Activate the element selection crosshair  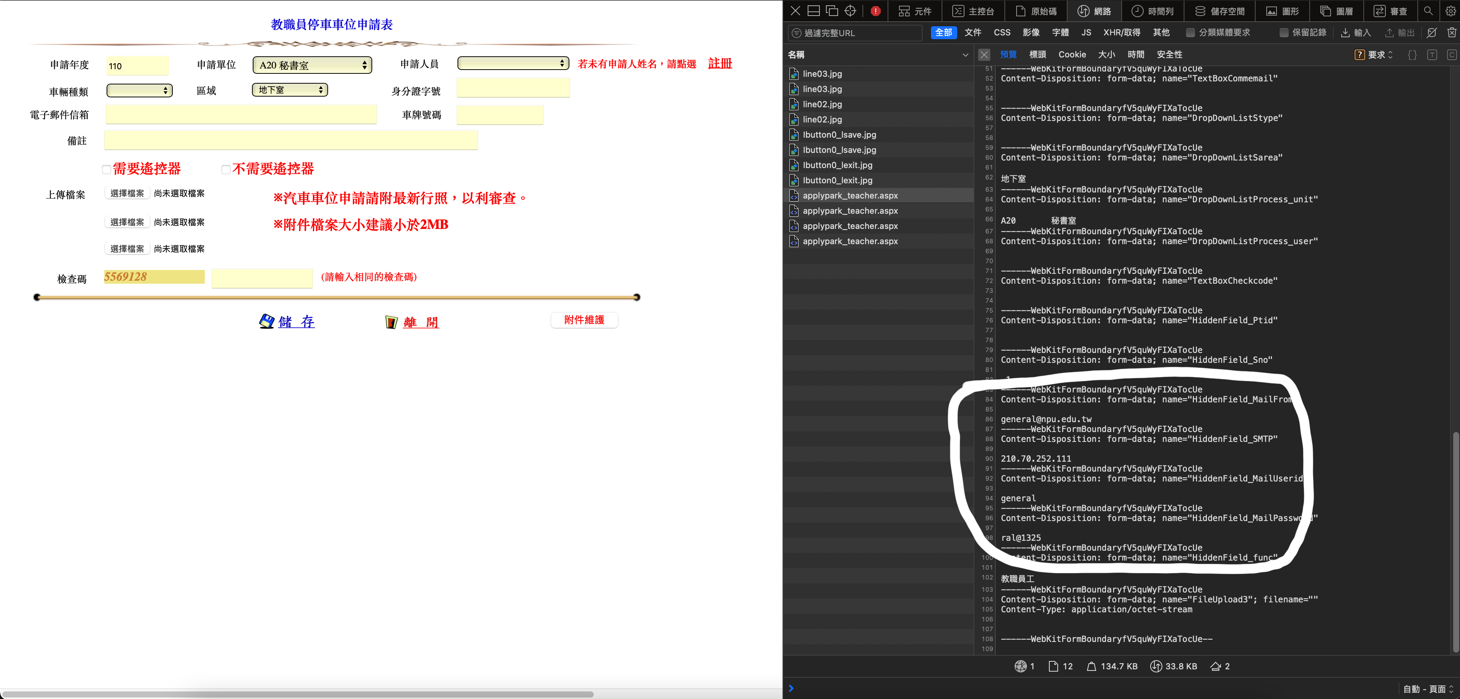click(x=850, y=11)
